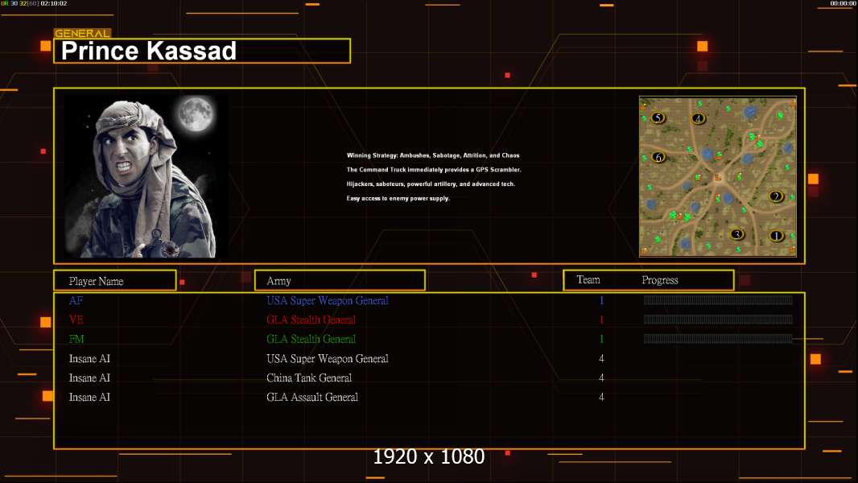Click the Command Truck GPS Scrambler line
Image resolution: width=858 pixels, height=483 pixels.
click(x=434, y=170)
